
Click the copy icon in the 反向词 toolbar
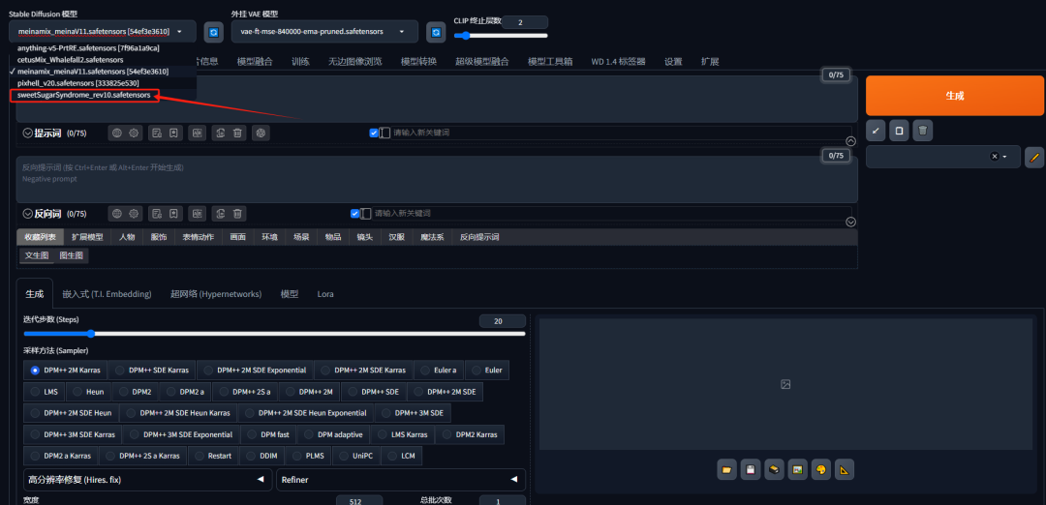click(220, 213)
